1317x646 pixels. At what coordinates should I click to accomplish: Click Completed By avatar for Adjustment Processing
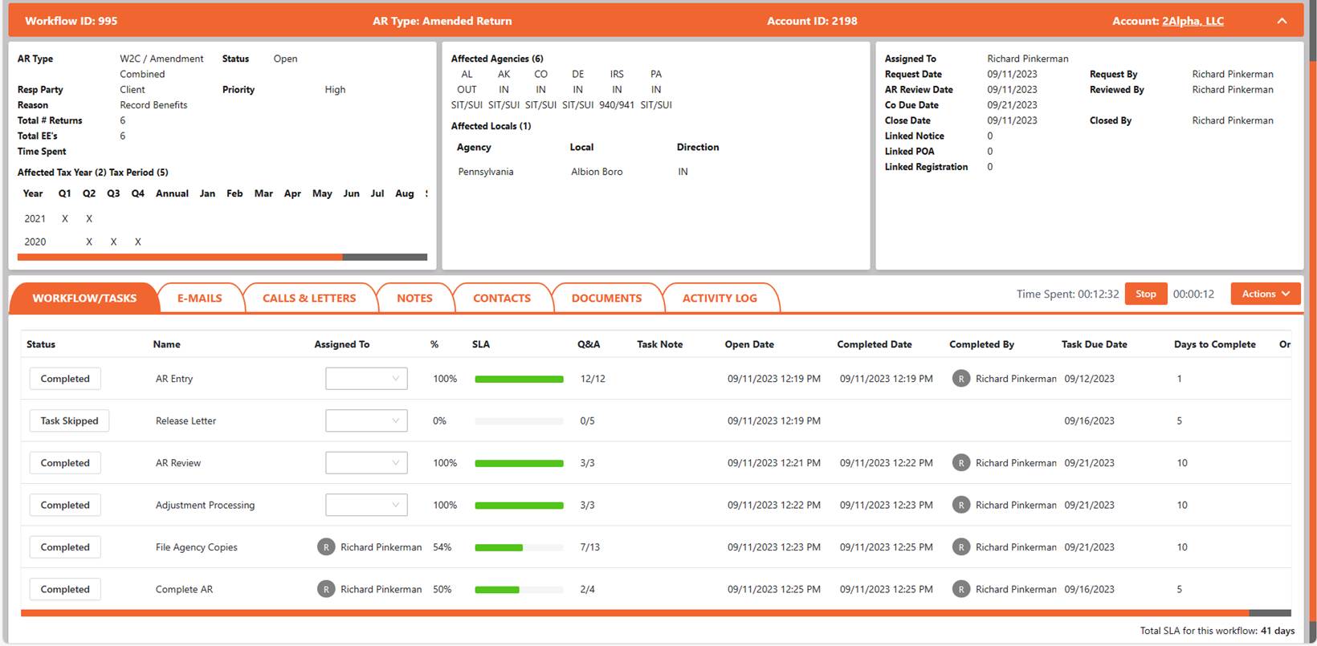pyautogui.click(x=961, y=505)
